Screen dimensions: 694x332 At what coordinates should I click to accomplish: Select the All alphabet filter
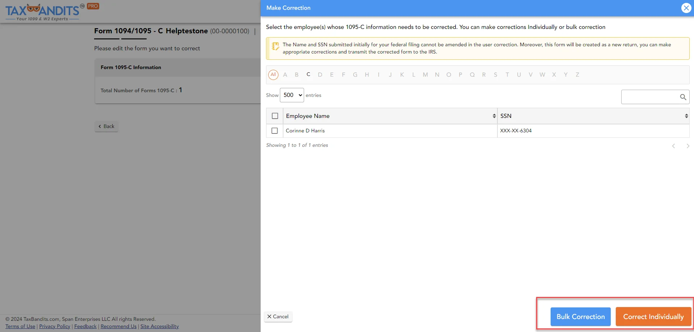(x=273, y=75)
